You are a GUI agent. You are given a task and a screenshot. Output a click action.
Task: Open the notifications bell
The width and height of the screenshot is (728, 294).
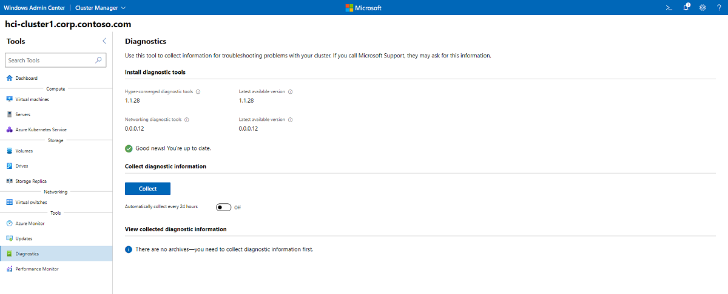pos(686,8)
